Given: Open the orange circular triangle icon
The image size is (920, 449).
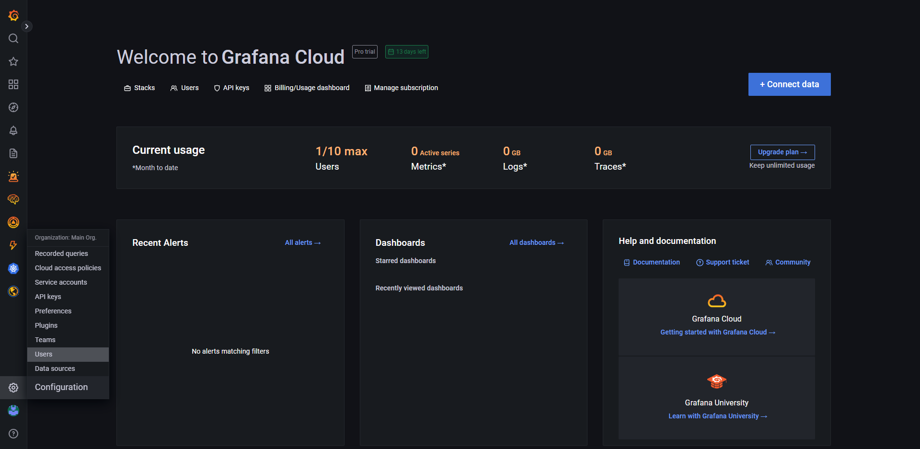Looking at the screenshot, I should (x=13, y=222).
